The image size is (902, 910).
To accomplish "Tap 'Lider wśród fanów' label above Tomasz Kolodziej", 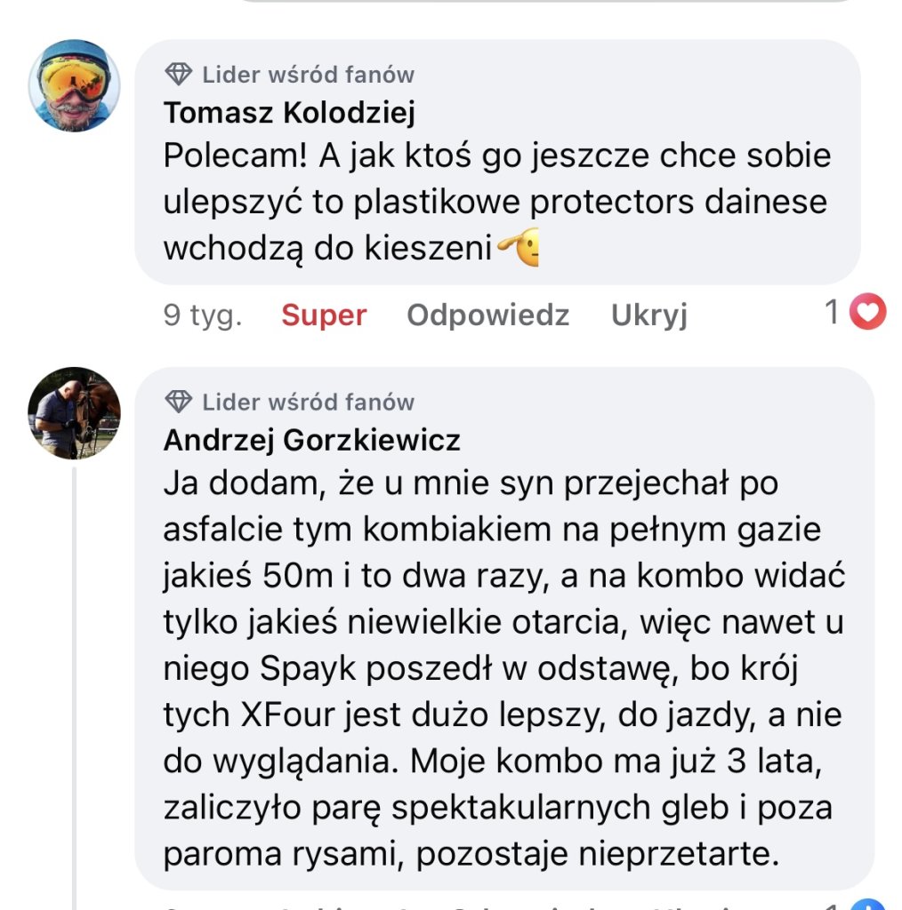I will coord(308,75).
